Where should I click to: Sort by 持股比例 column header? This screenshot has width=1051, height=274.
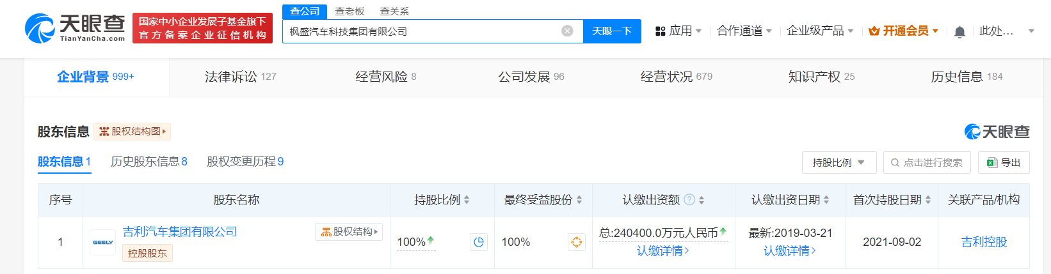coord(442,200)
